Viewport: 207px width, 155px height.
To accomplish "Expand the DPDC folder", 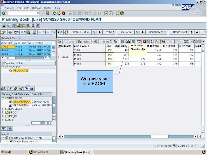I will click(3, 113).
